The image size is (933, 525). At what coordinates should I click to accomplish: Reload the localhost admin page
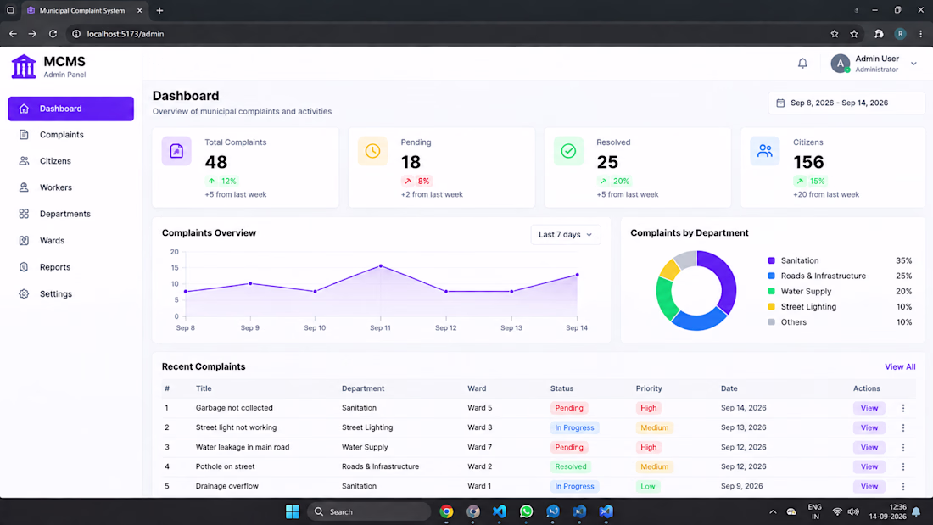pos(53,34)
